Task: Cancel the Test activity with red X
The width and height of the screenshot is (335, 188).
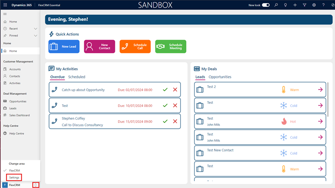Action: click(175, 106)
